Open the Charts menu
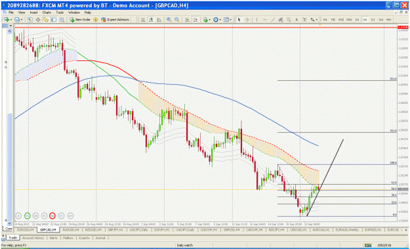The width and height of the screenshot is (410, 249). 47,12
